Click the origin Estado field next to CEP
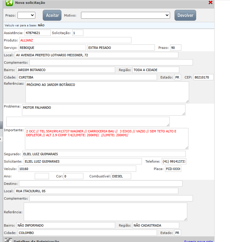This screenshot has height=242, width=230. pos(177,77)
